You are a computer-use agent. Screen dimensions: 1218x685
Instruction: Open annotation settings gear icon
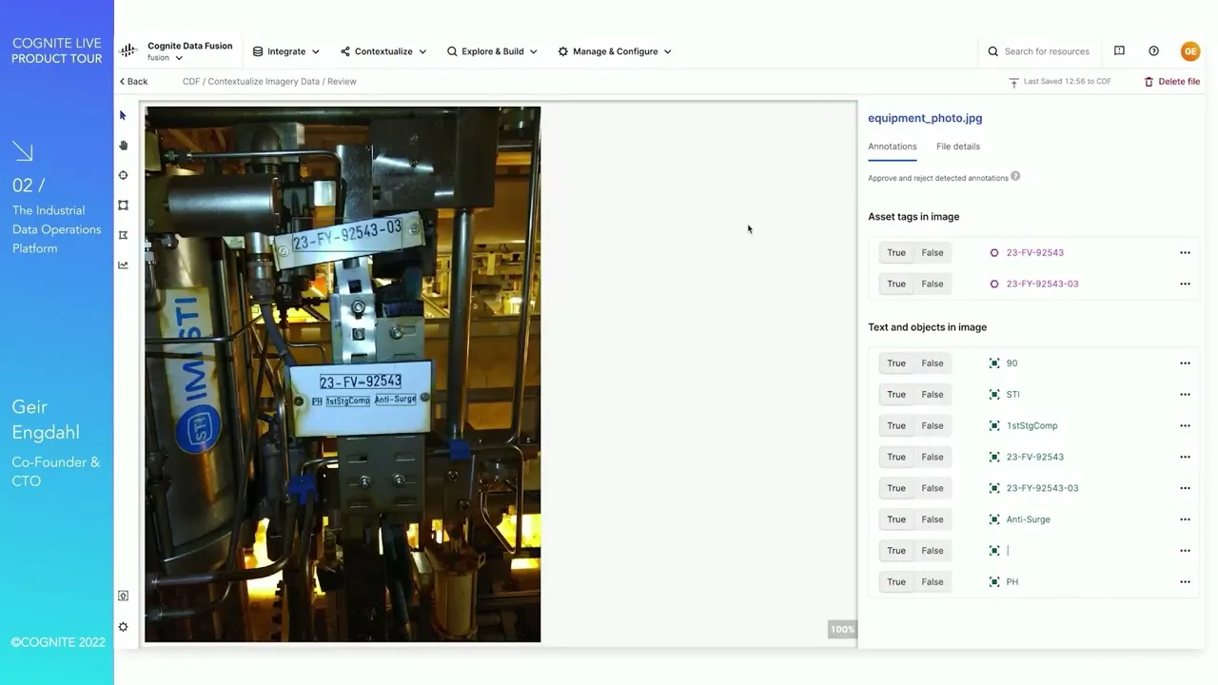pyautogui.click(x=123, y=627)
